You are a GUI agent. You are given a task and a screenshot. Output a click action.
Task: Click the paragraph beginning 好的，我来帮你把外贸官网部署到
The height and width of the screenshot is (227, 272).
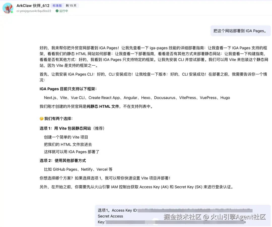pos(154,57)
